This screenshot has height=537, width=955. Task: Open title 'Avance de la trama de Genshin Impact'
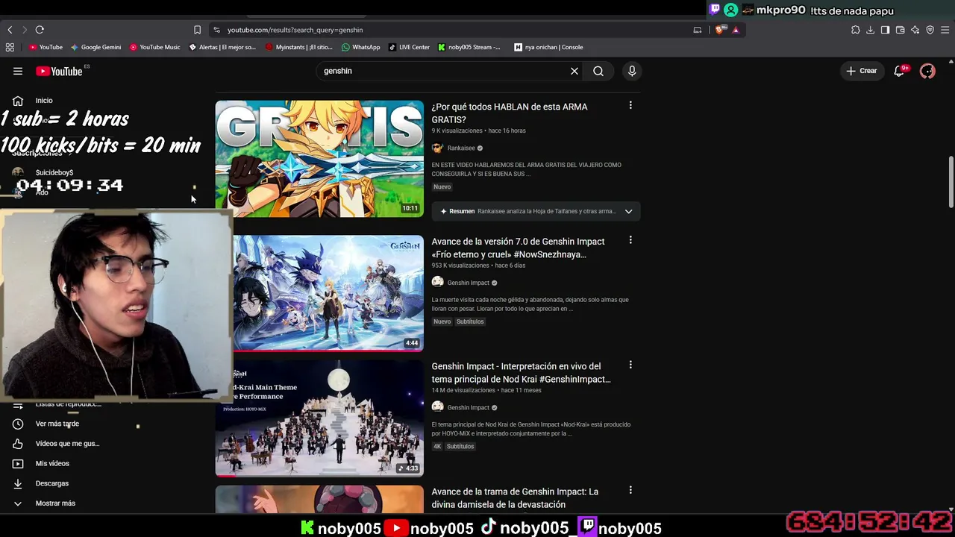tap(515, 498)
